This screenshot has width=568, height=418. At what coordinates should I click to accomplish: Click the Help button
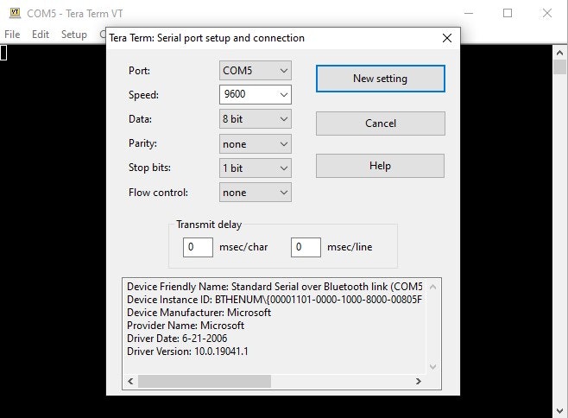(x=381, y=166)
